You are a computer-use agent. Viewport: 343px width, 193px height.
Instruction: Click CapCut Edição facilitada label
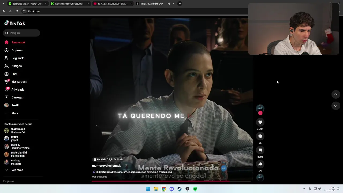pos(108,159)
